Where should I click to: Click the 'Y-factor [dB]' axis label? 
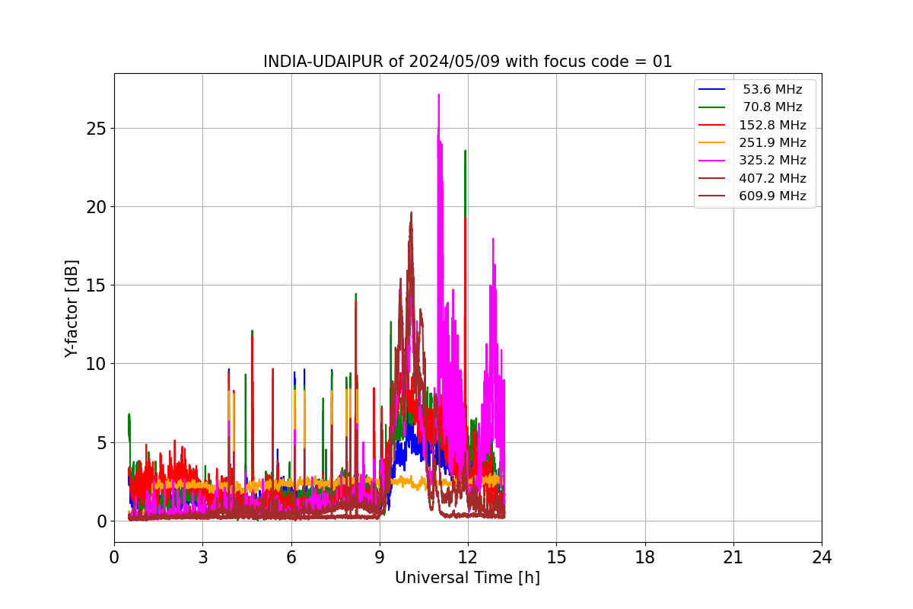[72, 308]
